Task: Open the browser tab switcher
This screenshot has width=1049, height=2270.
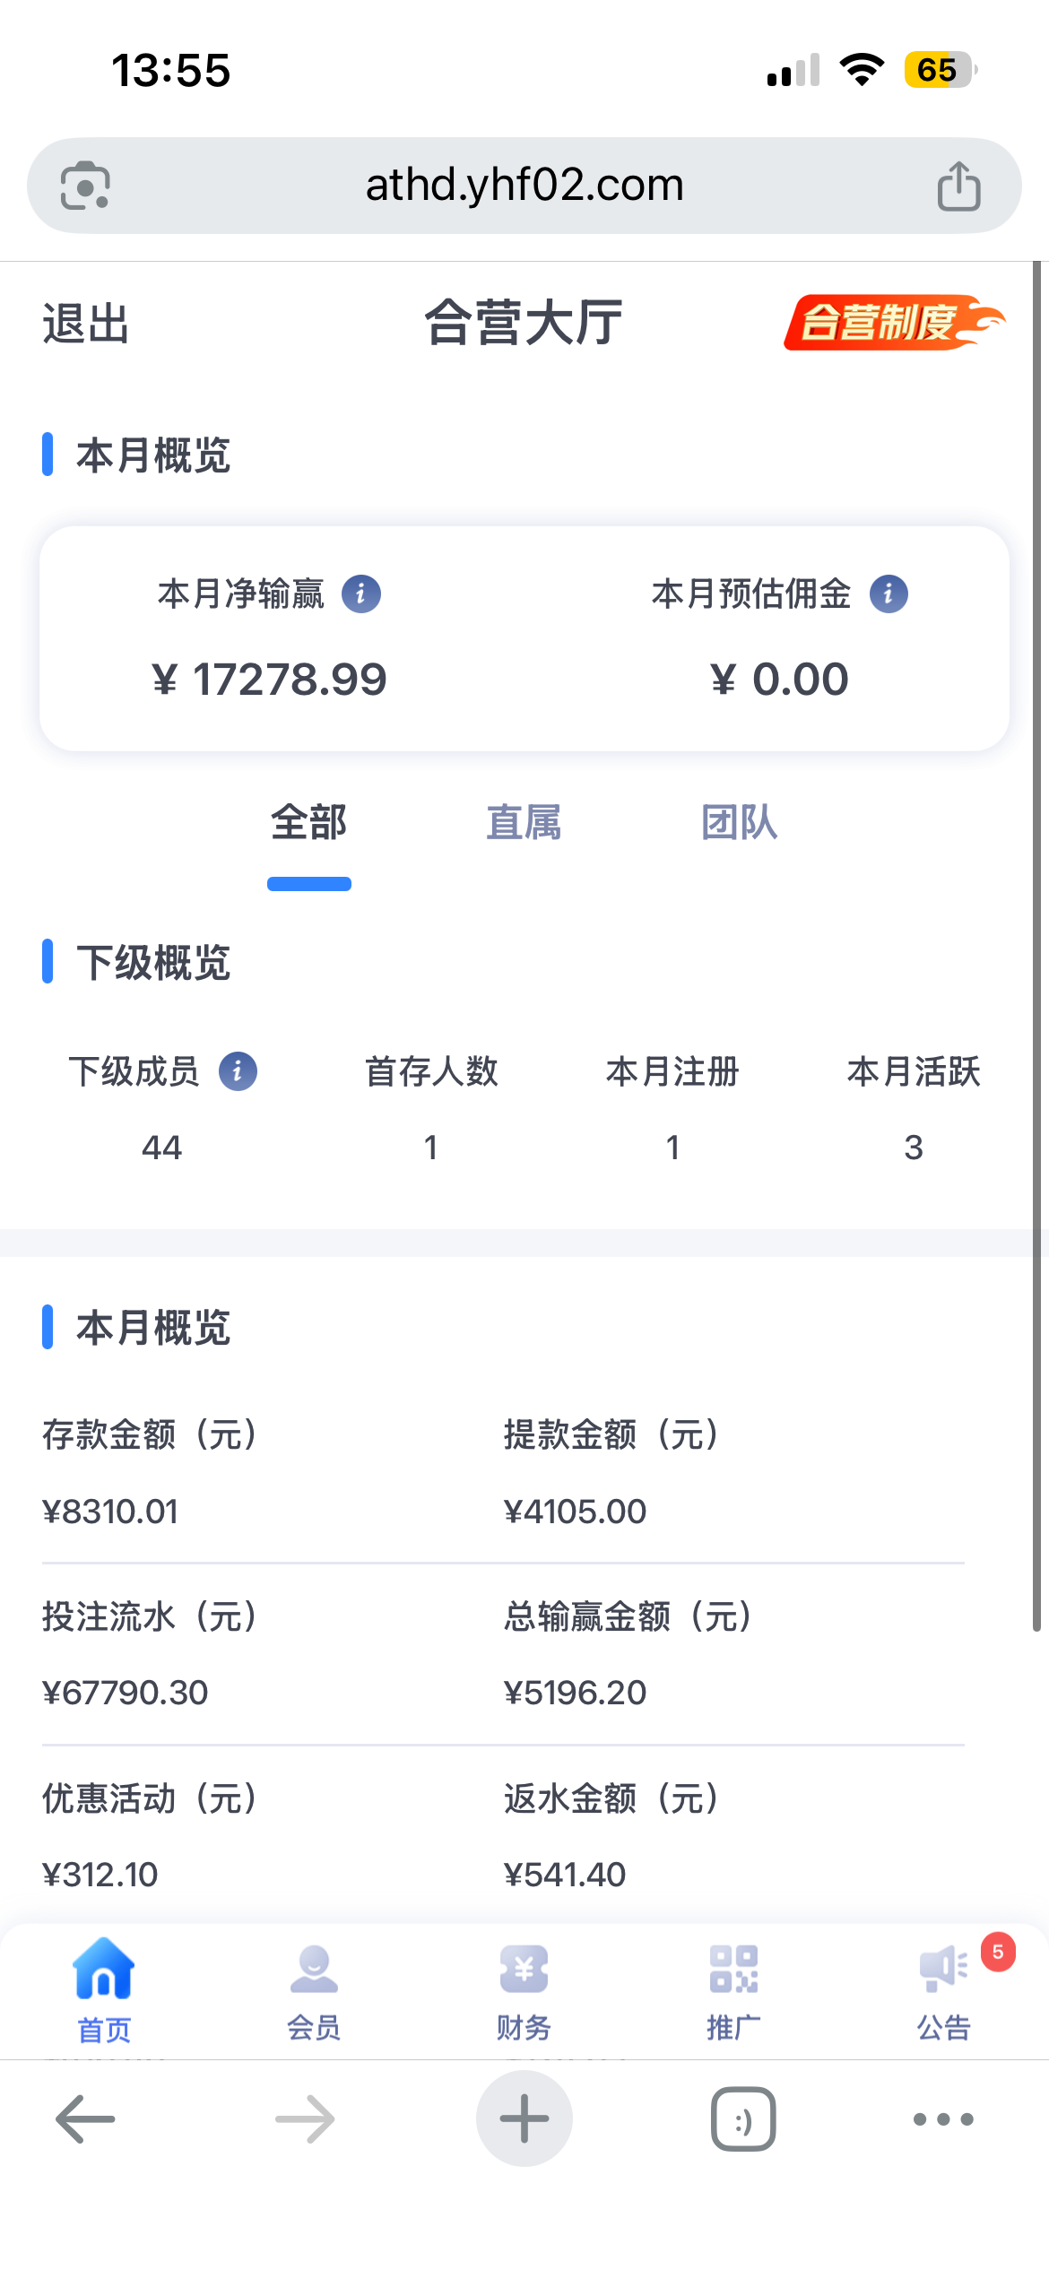Action: tap(743, 2119)
